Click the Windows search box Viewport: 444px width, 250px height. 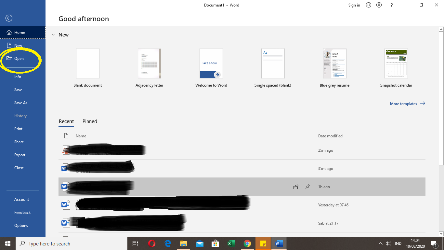[x=72, y=243]
